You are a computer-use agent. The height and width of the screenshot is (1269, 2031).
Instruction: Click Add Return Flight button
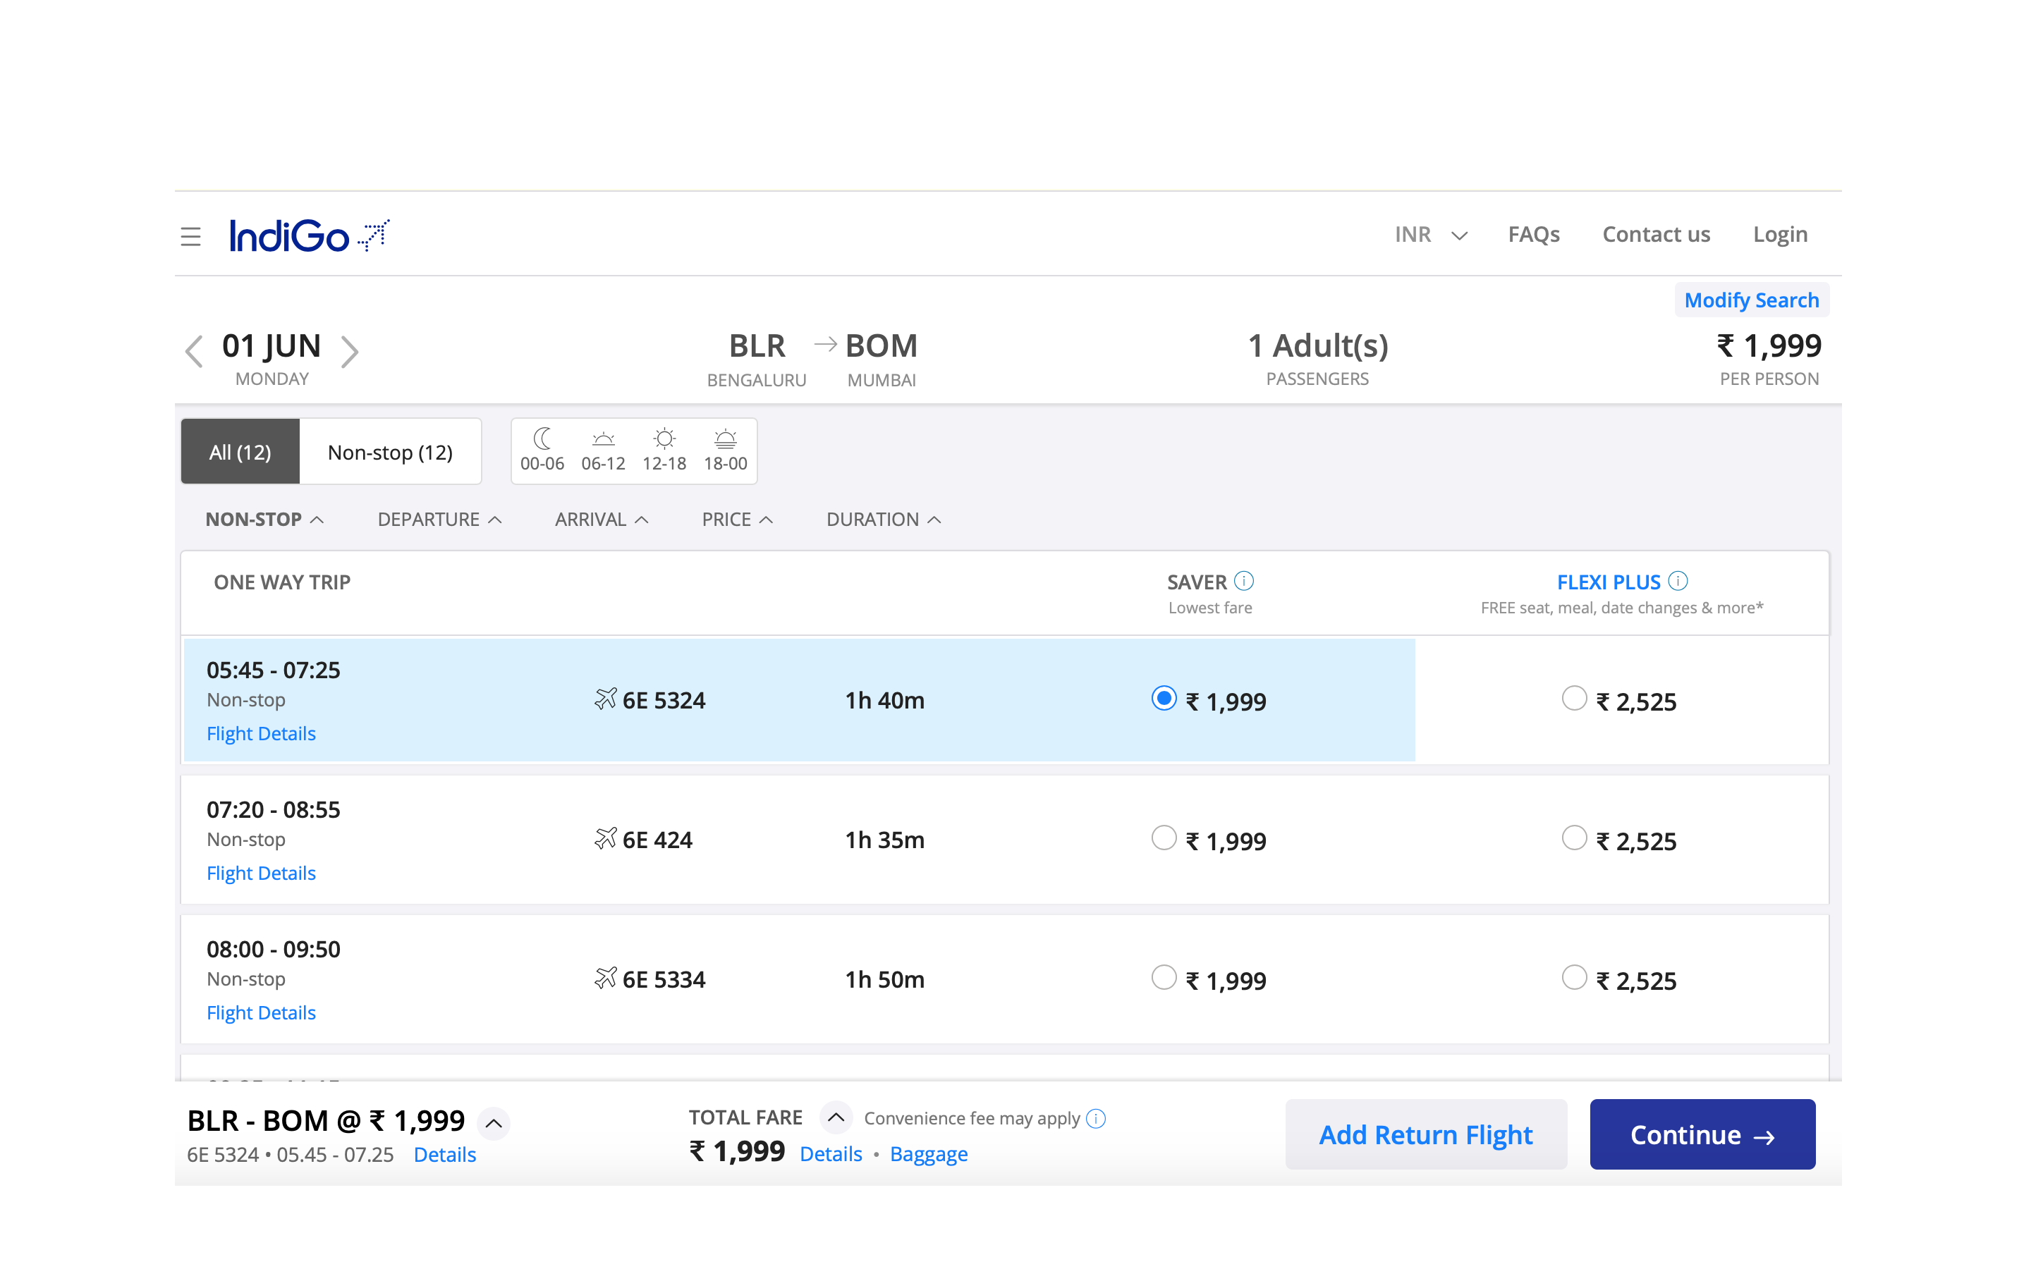(x=1426, y=1134)
